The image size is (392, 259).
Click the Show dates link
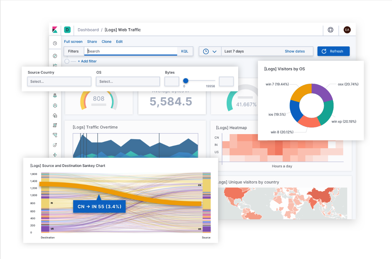(294, 51)
